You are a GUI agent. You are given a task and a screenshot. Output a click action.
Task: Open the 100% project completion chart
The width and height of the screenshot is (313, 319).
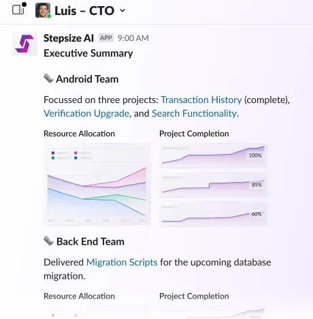coord(214,155)
